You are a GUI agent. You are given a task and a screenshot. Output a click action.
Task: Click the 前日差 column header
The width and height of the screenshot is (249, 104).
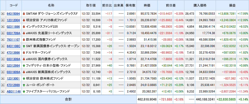click(171, 5)
